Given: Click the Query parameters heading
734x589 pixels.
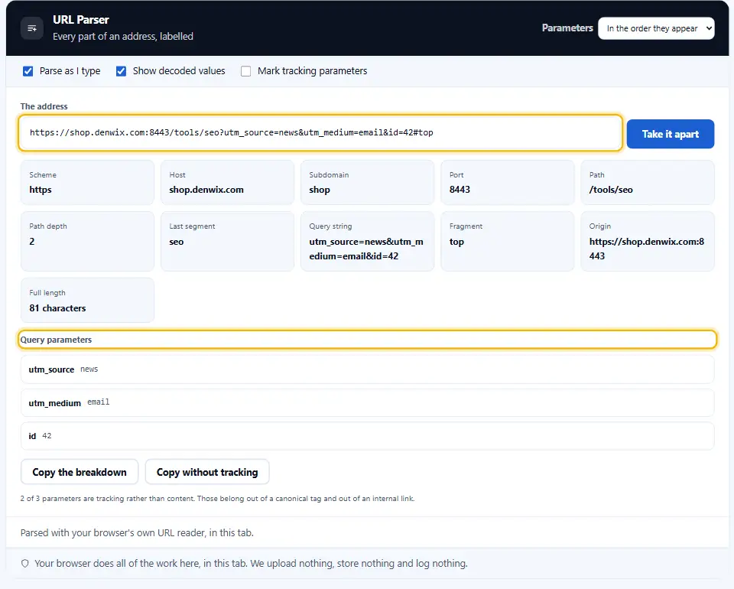Looking at the screenshot, I should coord(56,340).
